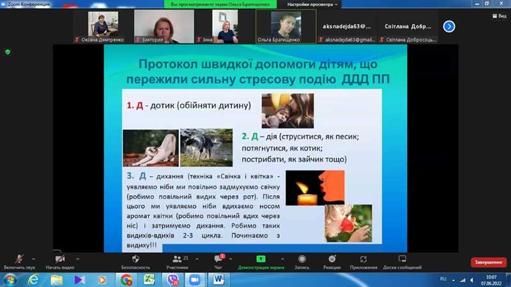Expand arrow next to Share Screen
Image resolution: width=511 pixels, height=287 pixels.
click(282, 259)
